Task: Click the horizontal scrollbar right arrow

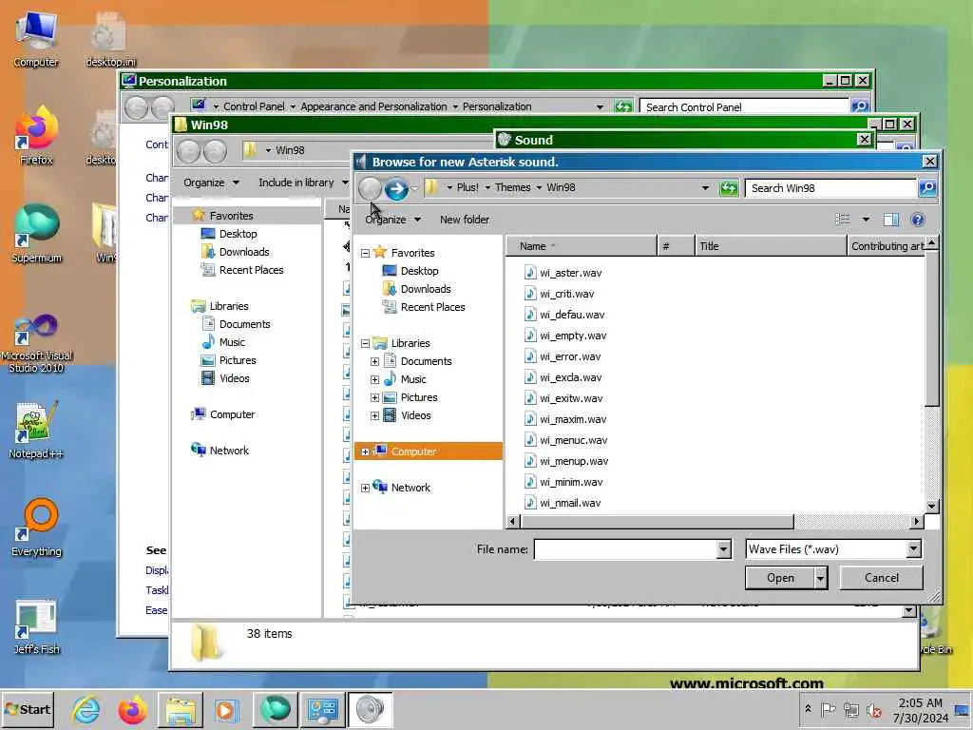Action: [x=917, y=522]
